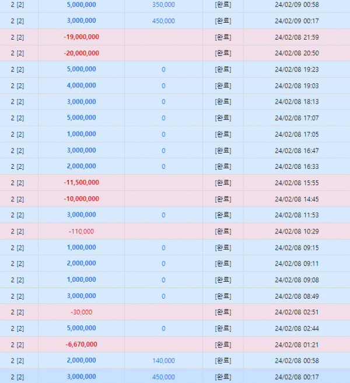Click the red amount -110,000
Image resolution: width=350 pixels, height=383 pixels.
pyautogui.click(x=82, y=231)
